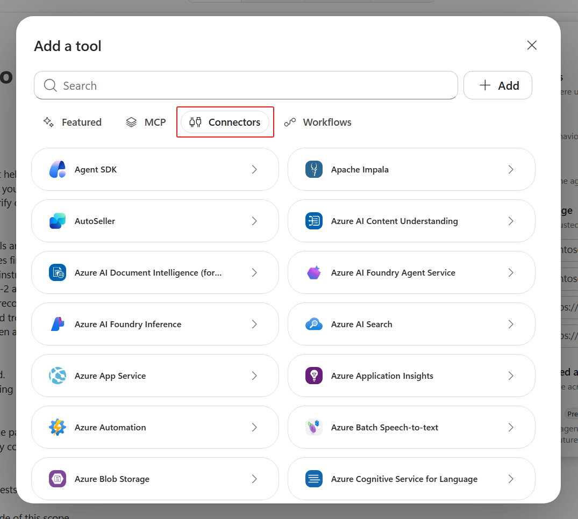The image size is (578, 519).
Task: Click the Azure AI Document Intelligence label
Action: (148, 272)
